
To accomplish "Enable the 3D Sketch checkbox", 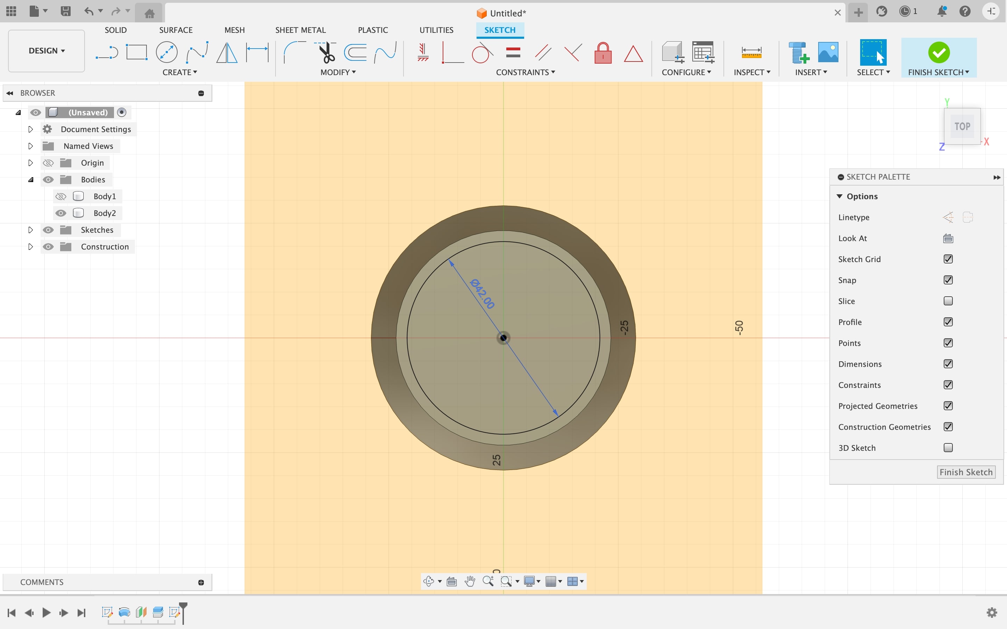I will [948, 448].
